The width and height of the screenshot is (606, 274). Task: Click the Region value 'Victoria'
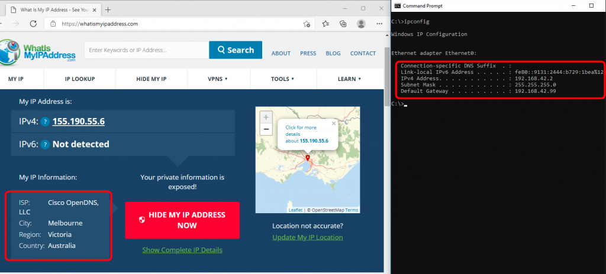[60, 234]
